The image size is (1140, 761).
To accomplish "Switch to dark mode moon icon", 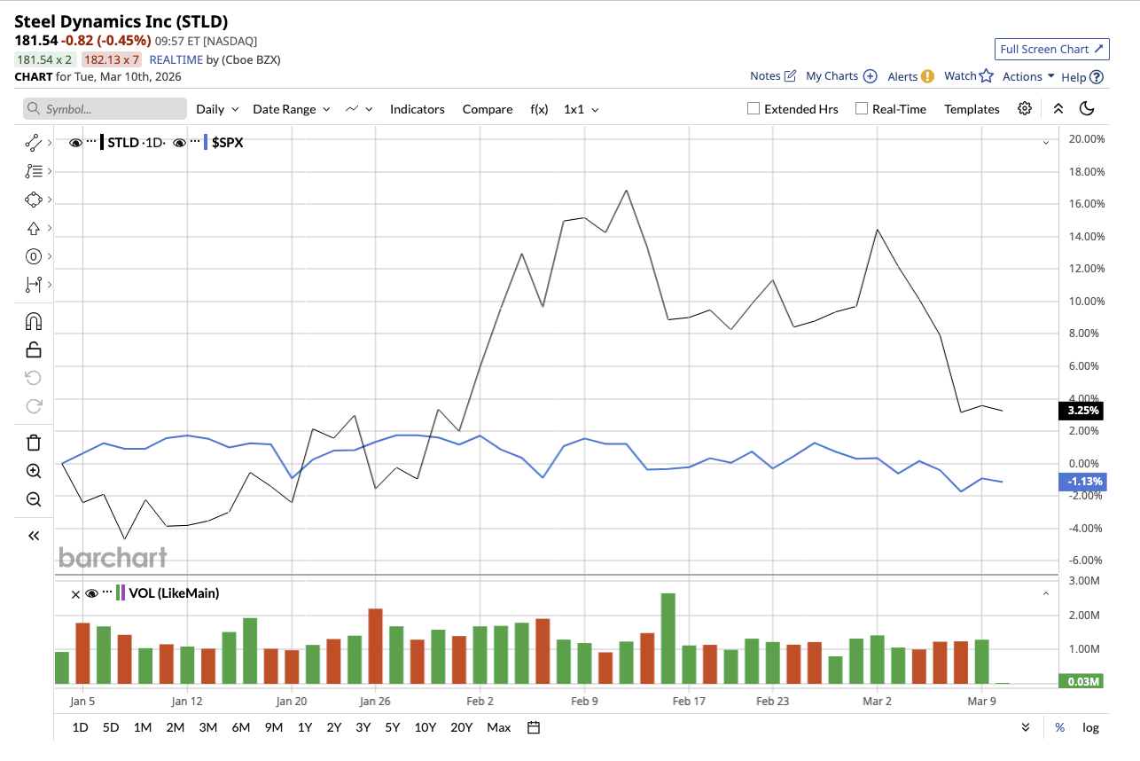I will coord(1088,108).
